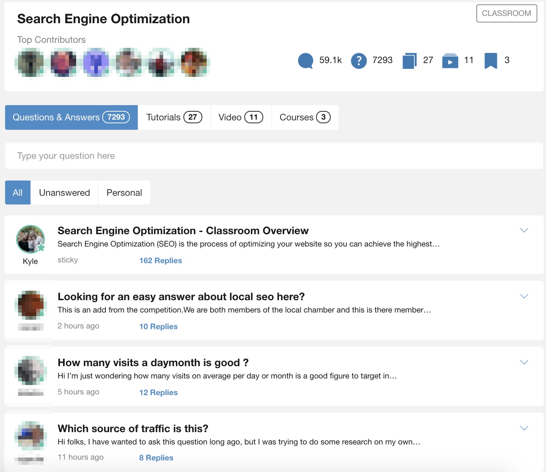Screen dimensions: 546x472
Task: Expand the source of traffic question chevron
Action: point(524,428)
